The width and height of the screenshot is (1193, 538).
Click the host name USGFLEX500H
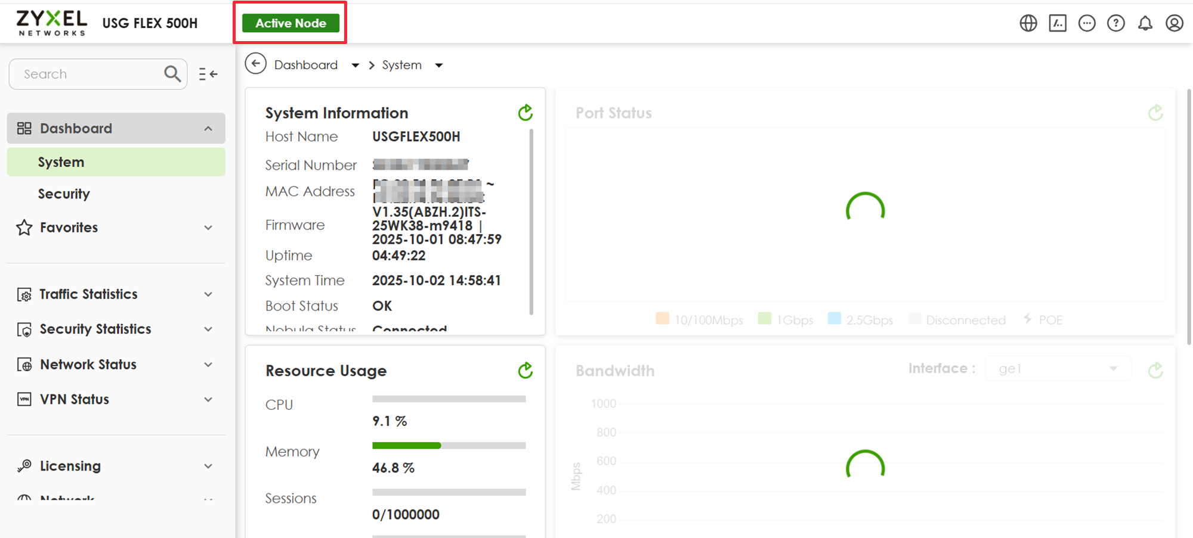pyautogui.click(x=416, y=136)
